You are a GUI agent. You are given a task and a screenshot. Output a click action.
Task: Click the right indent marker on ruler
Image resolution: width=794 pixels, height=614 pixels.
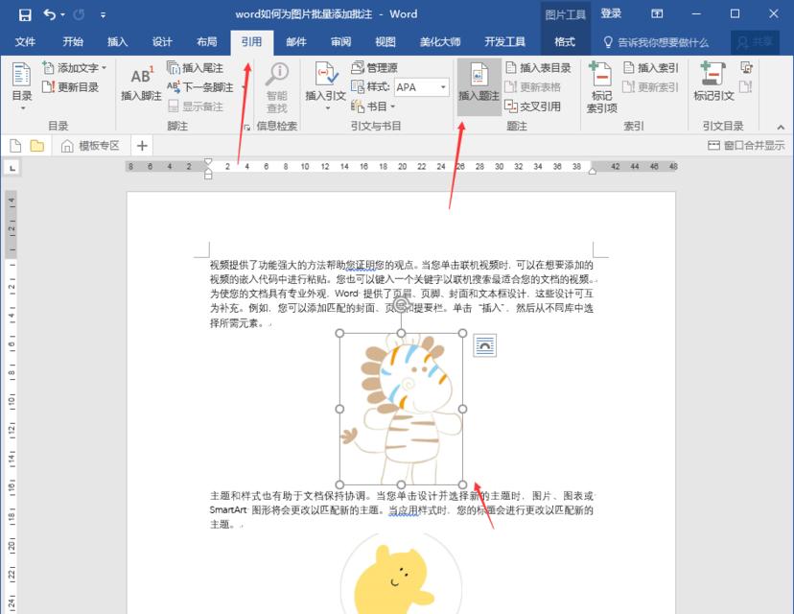[x=592, y=173]
